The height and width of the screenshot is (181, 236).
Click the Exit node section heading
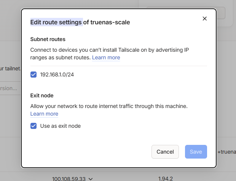(42, 95)
